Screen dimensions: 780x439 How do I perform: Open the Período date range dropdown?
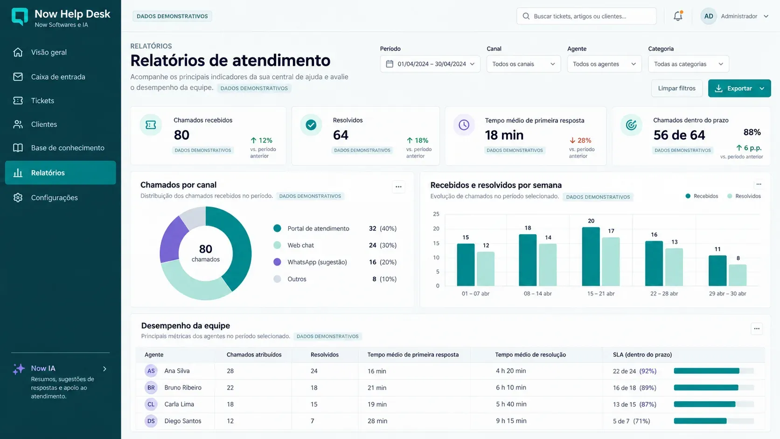[x=430, y=64]
